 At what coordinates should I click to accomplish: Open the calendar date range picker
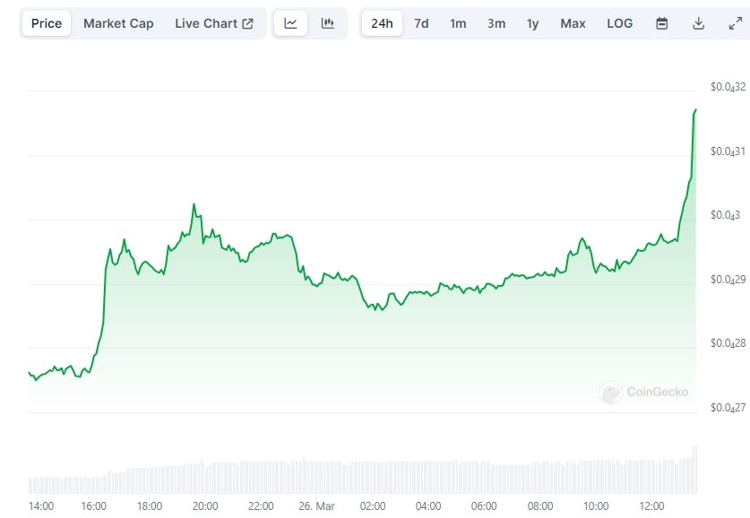tap(662, 23)
